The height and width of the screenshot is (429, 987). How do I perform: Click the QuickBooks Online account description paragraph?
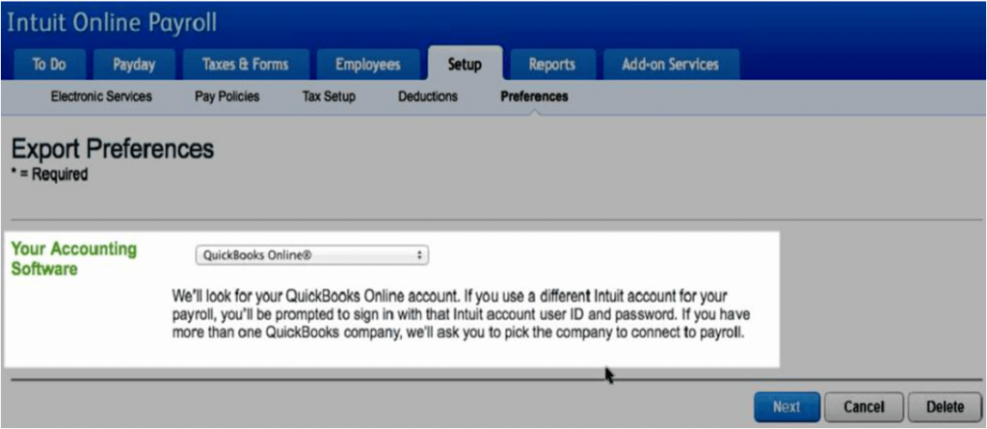pyautogui.click(x=461, y=315)
